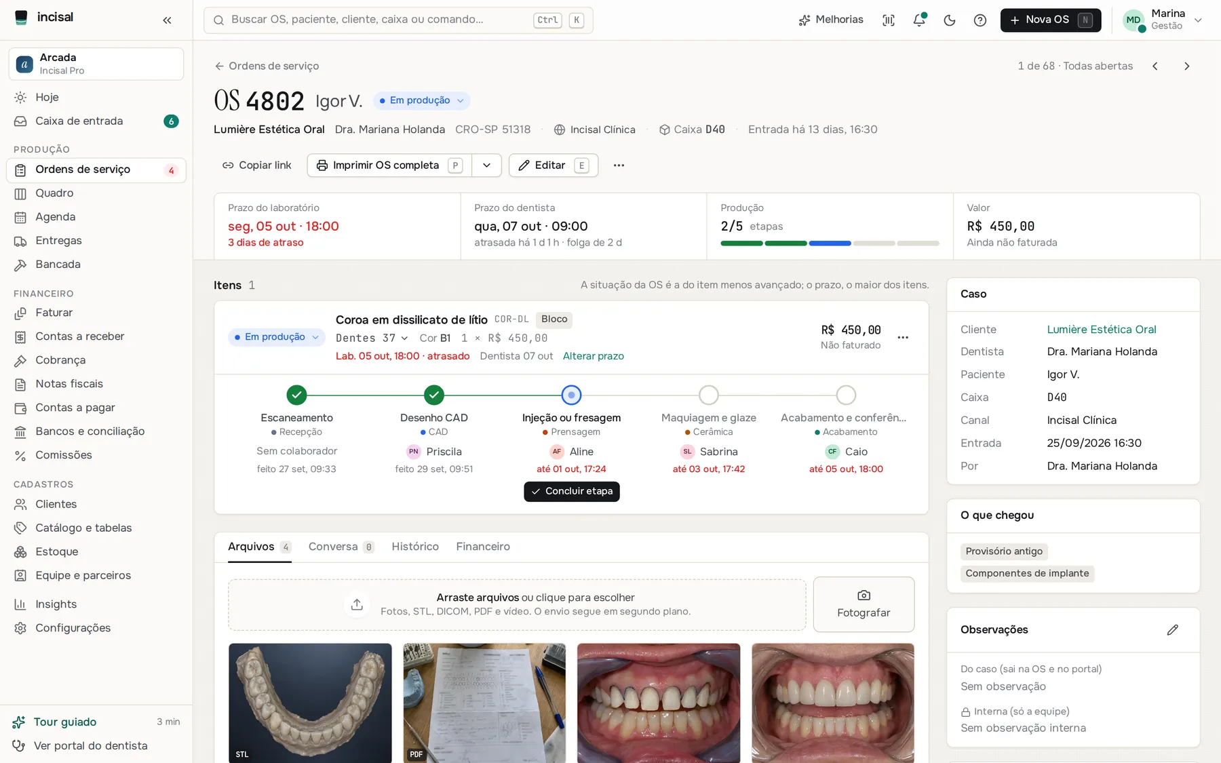
Task: Open notifications bell
Action: point(919,20)
